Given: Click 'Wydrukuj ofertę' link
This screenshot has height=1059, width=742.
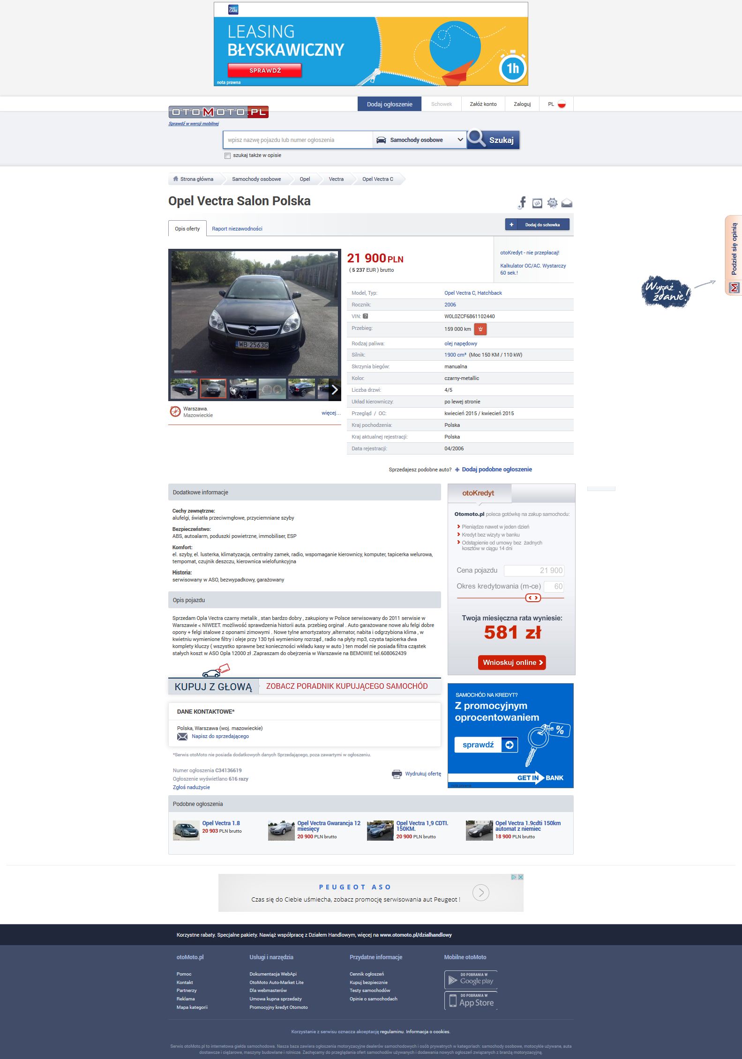Looking at the screenshot, I should tap(423, 774).
